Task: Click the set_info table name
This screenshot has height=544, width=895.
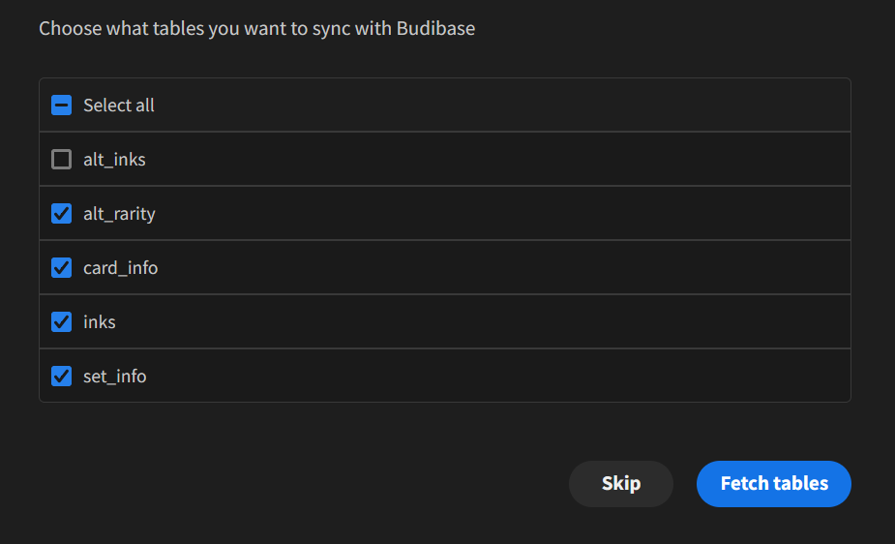Action: tap(115, 377)
